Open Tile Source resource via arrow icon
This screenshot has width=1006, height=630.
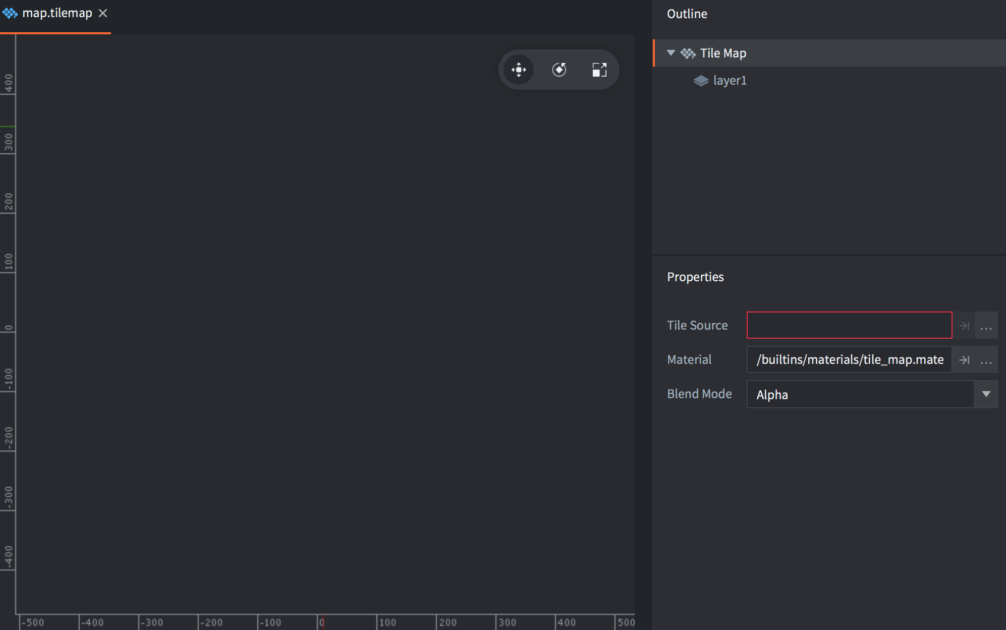pos(964,326)
